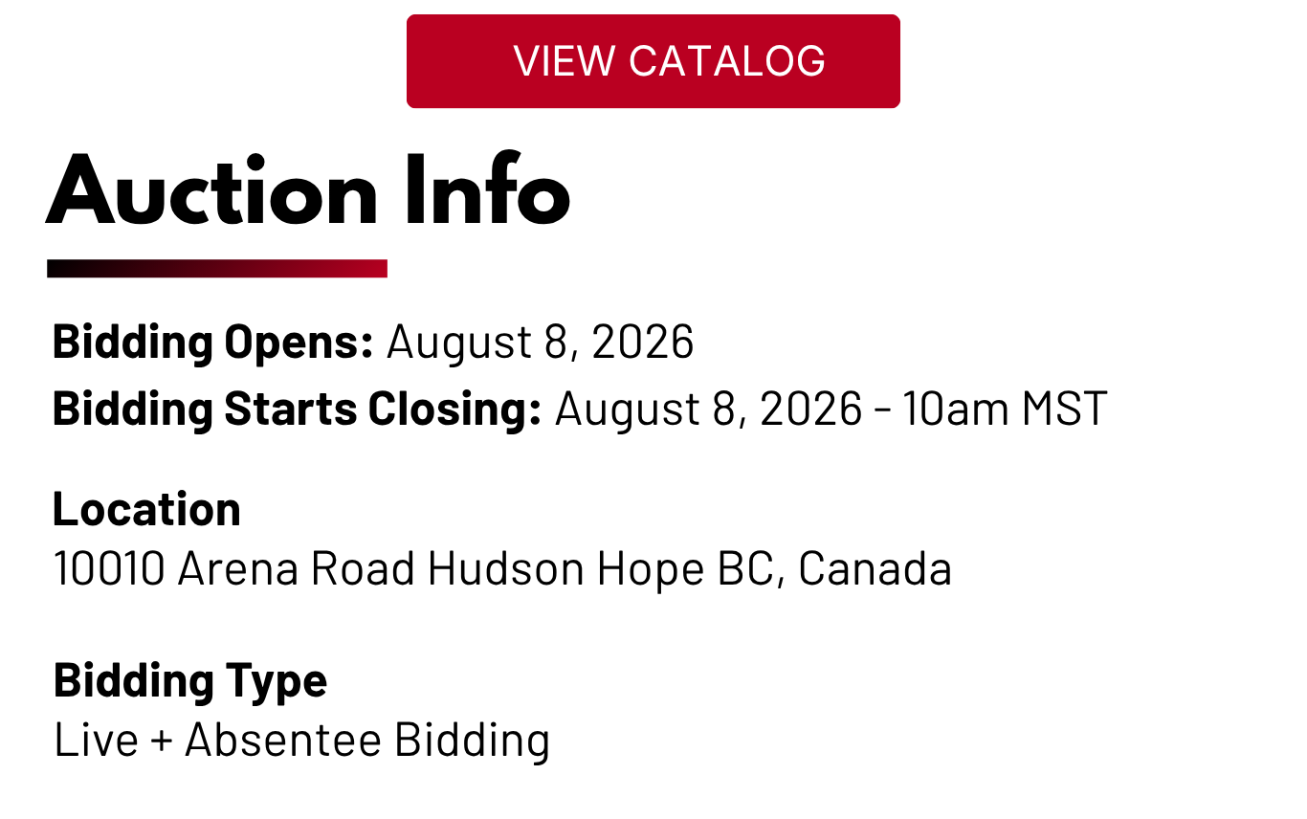Click the street number 10010

coord(110,569)
